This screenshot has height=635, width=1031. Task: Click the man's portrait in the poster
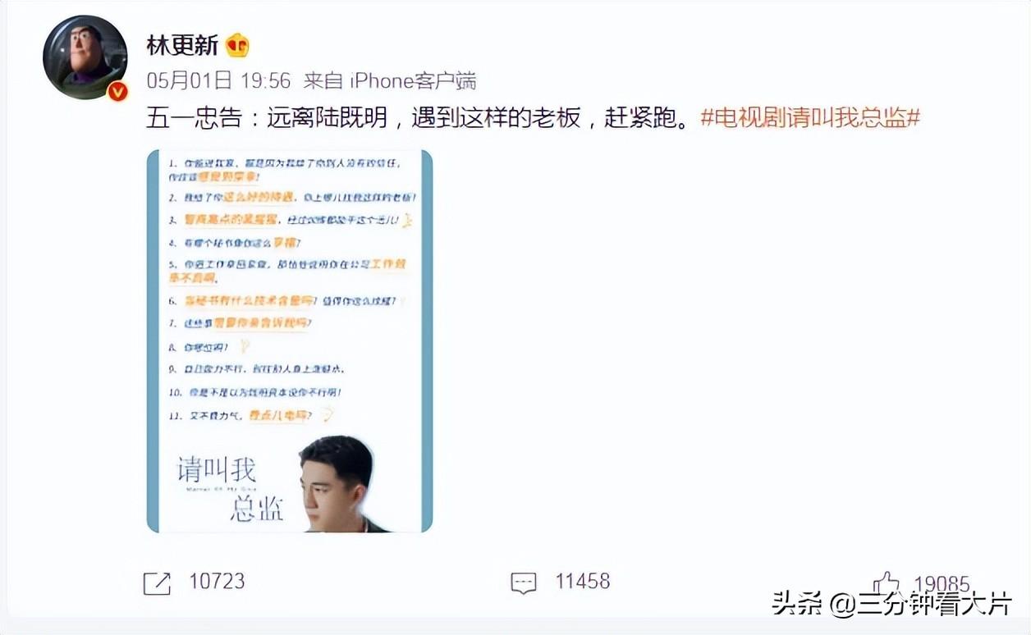(337, 484)
